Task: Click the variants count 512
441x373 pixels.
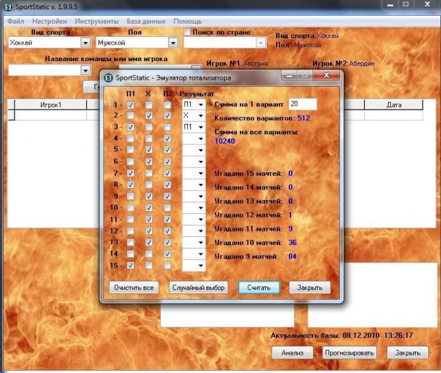Action: tap(303, 118)
